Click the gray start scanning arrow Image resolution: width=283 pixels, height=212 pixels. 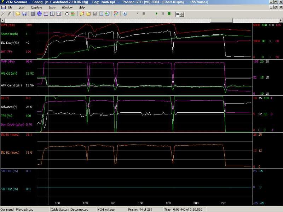(137, 14)
